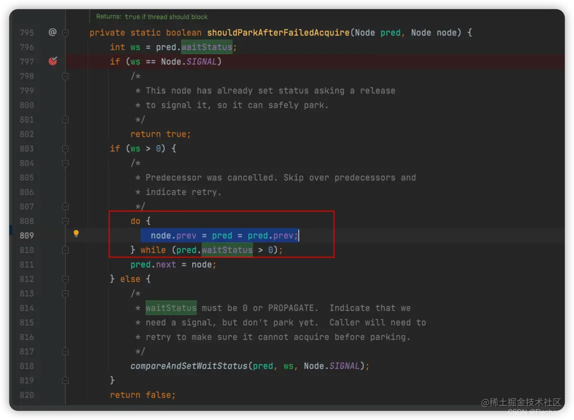Collapse the do-while fold marker at line 808

pyautogui.click(x=66, y=221)
